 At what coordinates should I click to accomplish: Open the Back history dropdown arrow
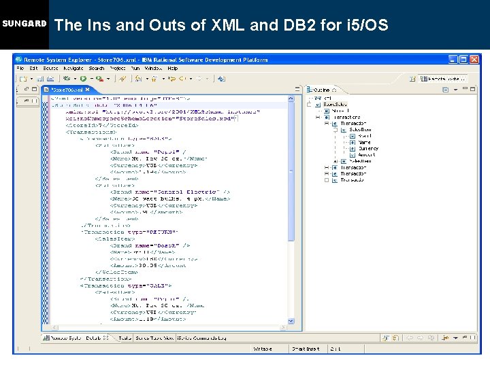pos(191,80)
